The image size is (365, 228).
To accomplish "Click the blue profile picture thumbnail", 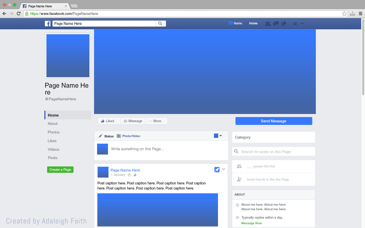I will click(x=68, y=55).
